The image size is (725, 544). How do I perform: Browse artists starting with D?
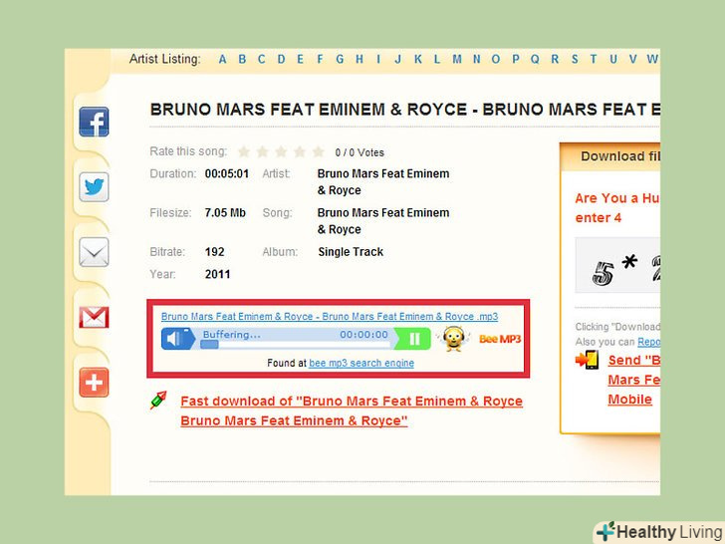click(281, 59)
